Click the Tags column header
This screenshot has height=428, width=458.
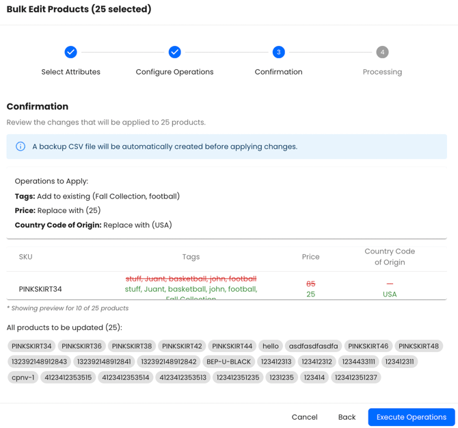click(x=191, y=257)
